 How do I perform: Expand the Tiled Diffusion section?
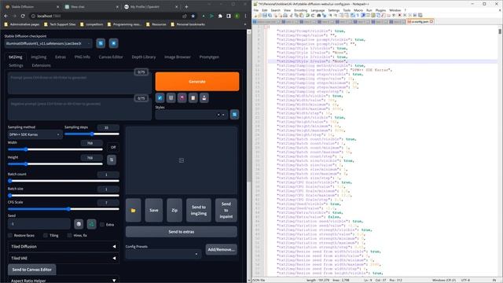63,246
